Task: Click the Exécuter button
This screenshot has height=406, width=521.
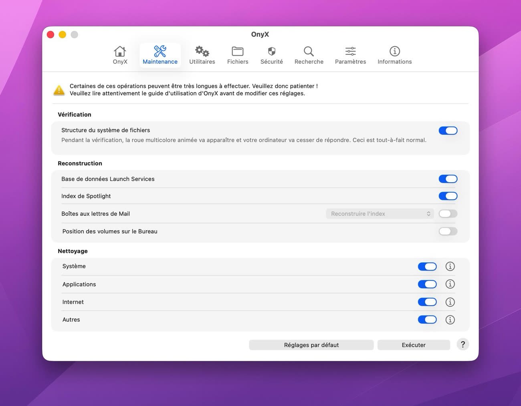Action: pos(414,345)
